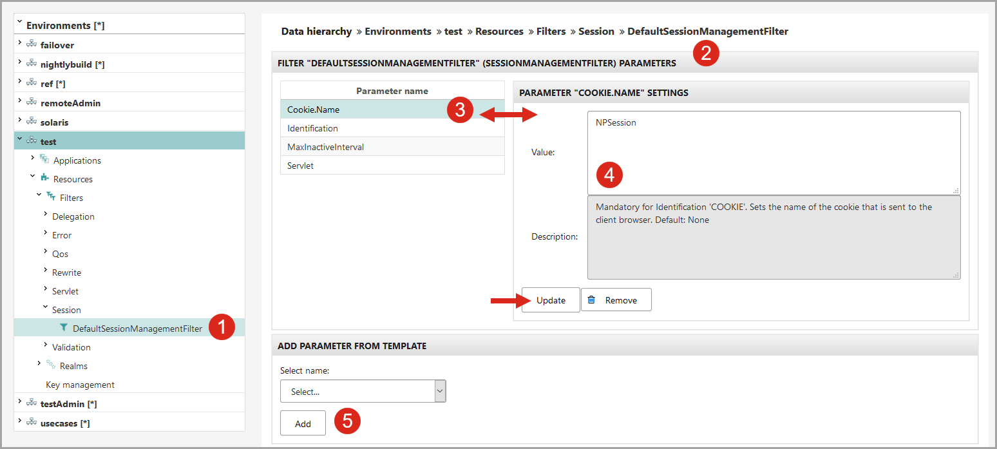Click the test environment icon

pyautogui.click(x=31, y=141)
